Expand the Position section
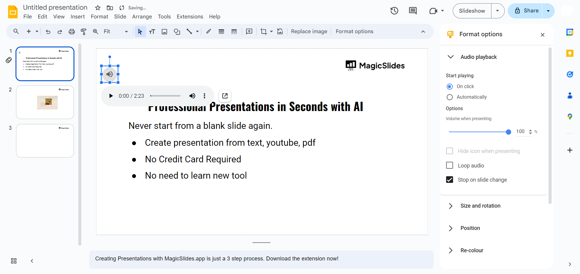 coord(451,228)
